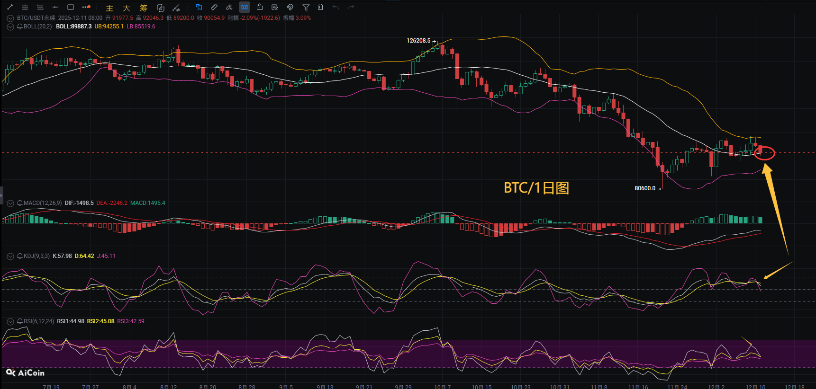The width and height of the screenshot is (816, 389).
Task: Toggle the highlighted blue magnet mode button
Action: click(245, 7)
